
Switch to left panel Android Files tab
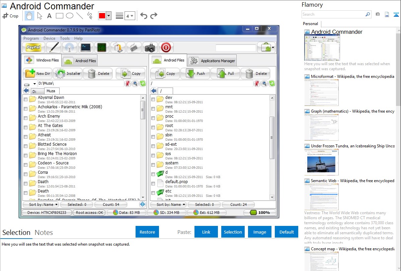click(80, 61)
